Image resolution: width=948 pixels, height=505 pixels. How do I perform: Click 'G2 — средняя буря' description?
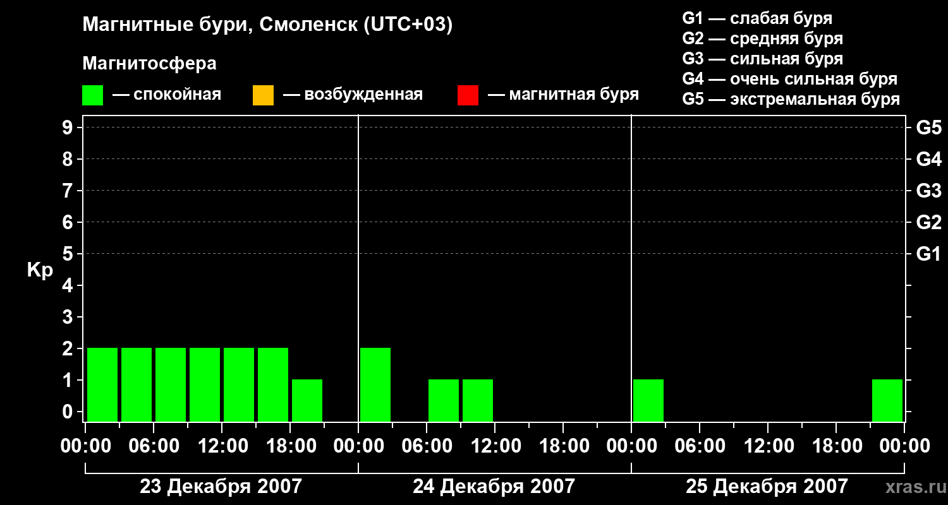[x=763, y=39]
